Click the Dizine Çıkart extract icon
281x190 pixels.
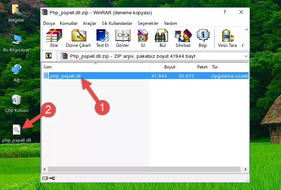pyautogui.click(x=78, y=38)
